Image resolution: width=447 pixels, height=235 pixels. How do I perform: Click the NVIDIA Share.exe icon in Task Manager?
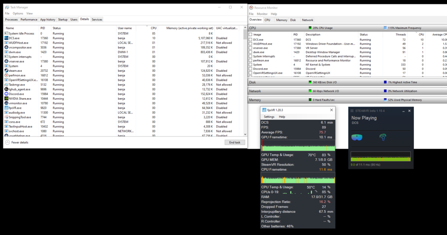[6, 99]
